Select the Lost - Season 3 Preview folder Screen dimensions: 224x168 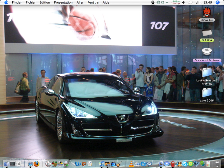click(x=207, y=76)
